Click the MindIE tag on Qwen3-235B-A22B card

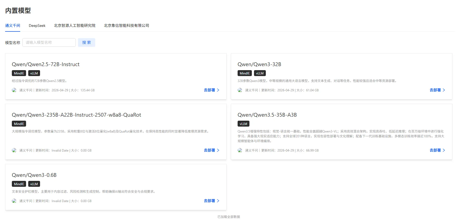19,124
